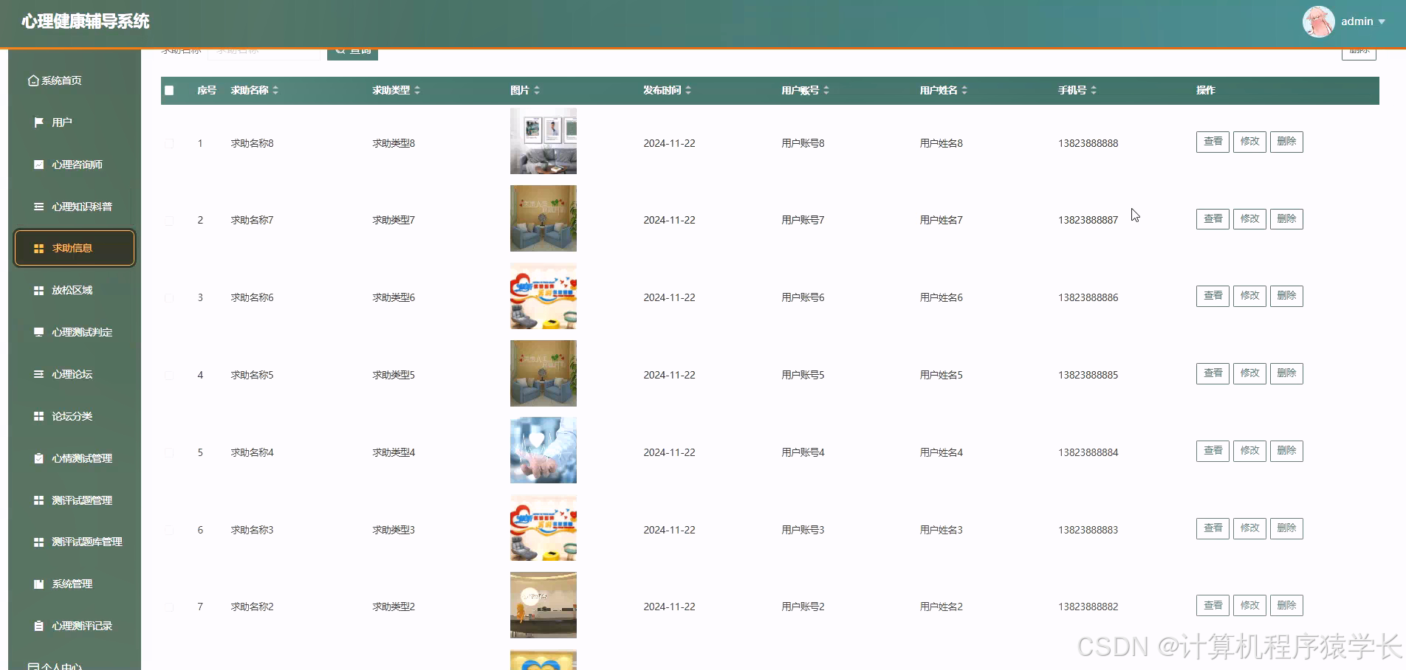The height and width of the screenshot is (670, 1406).
Task: Open thumbnail image of 求助名称4 row
Action: click(x=543, y=450)
